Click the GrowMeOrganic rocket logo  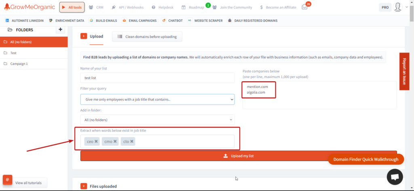click(29, 7)
